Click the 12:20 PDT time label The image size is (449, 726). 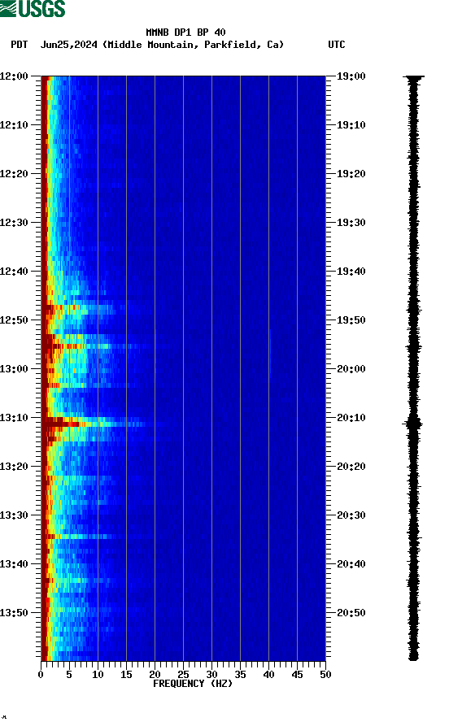coord(14,174)
